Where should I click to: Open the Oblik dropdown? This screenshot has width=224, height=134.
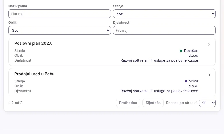[x=59, y=30]
